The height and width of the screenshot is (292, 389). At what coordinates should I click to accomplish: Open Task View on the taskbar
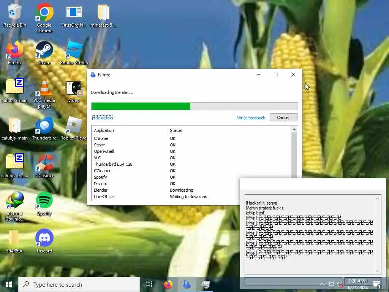point(149,284)
